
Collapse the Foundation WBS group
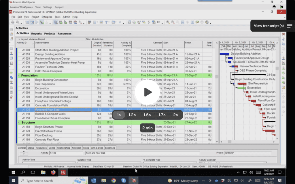(x=18, y=75)
